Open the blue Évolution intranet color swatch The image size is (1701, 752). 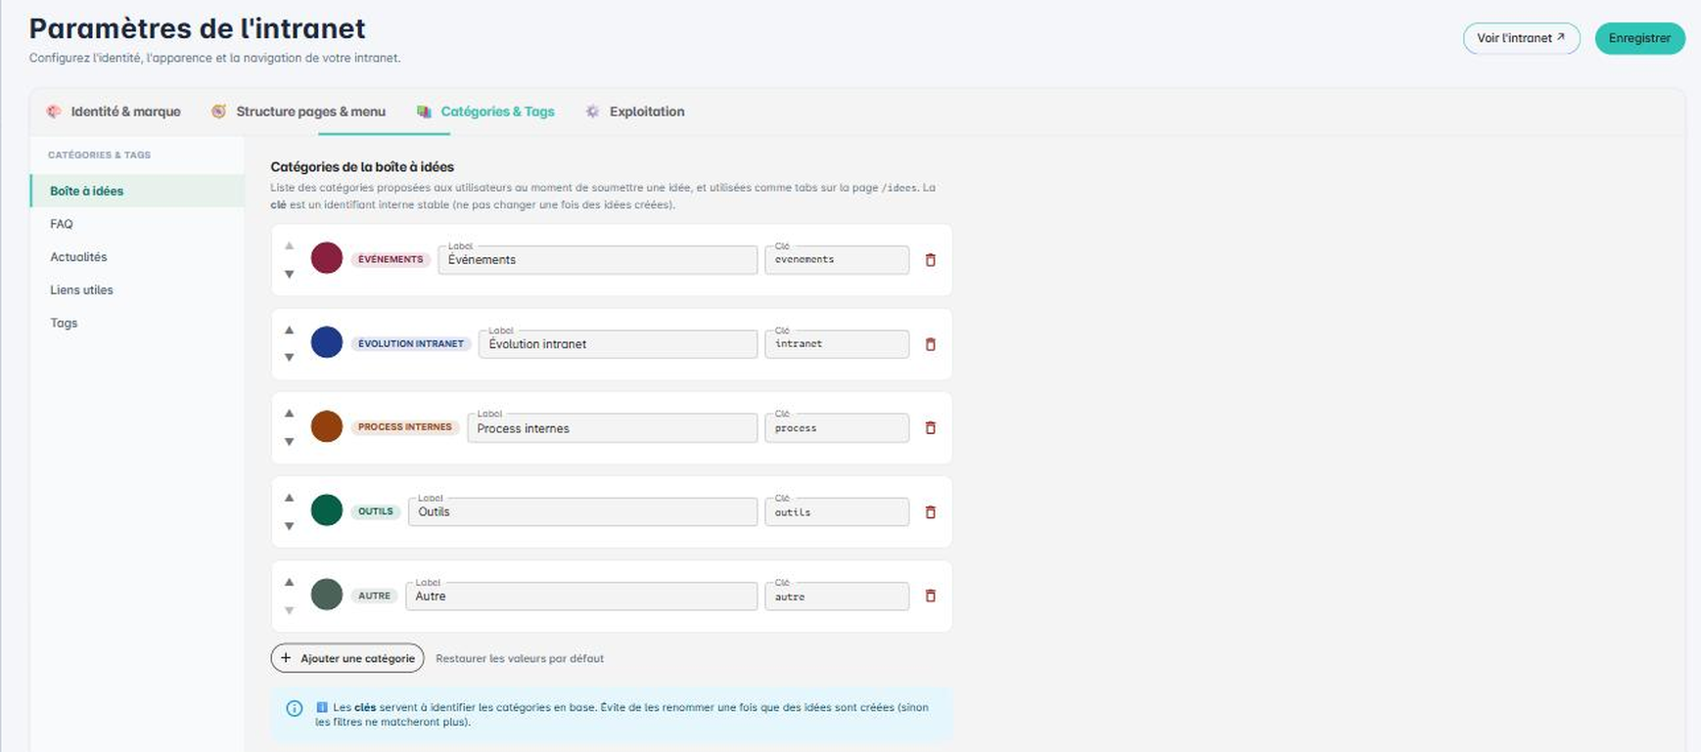pyautogui.click(x=327, y=342)
